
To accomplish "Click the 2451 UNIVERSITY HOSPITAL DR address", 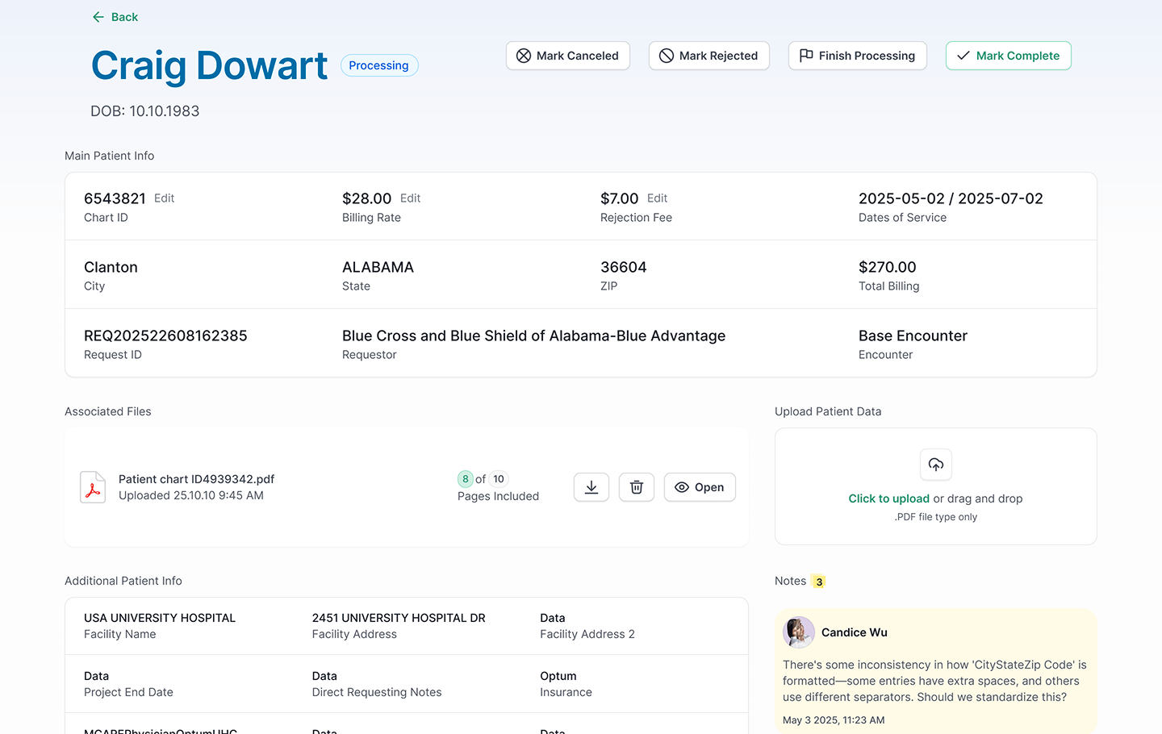I will coord(399,618).
